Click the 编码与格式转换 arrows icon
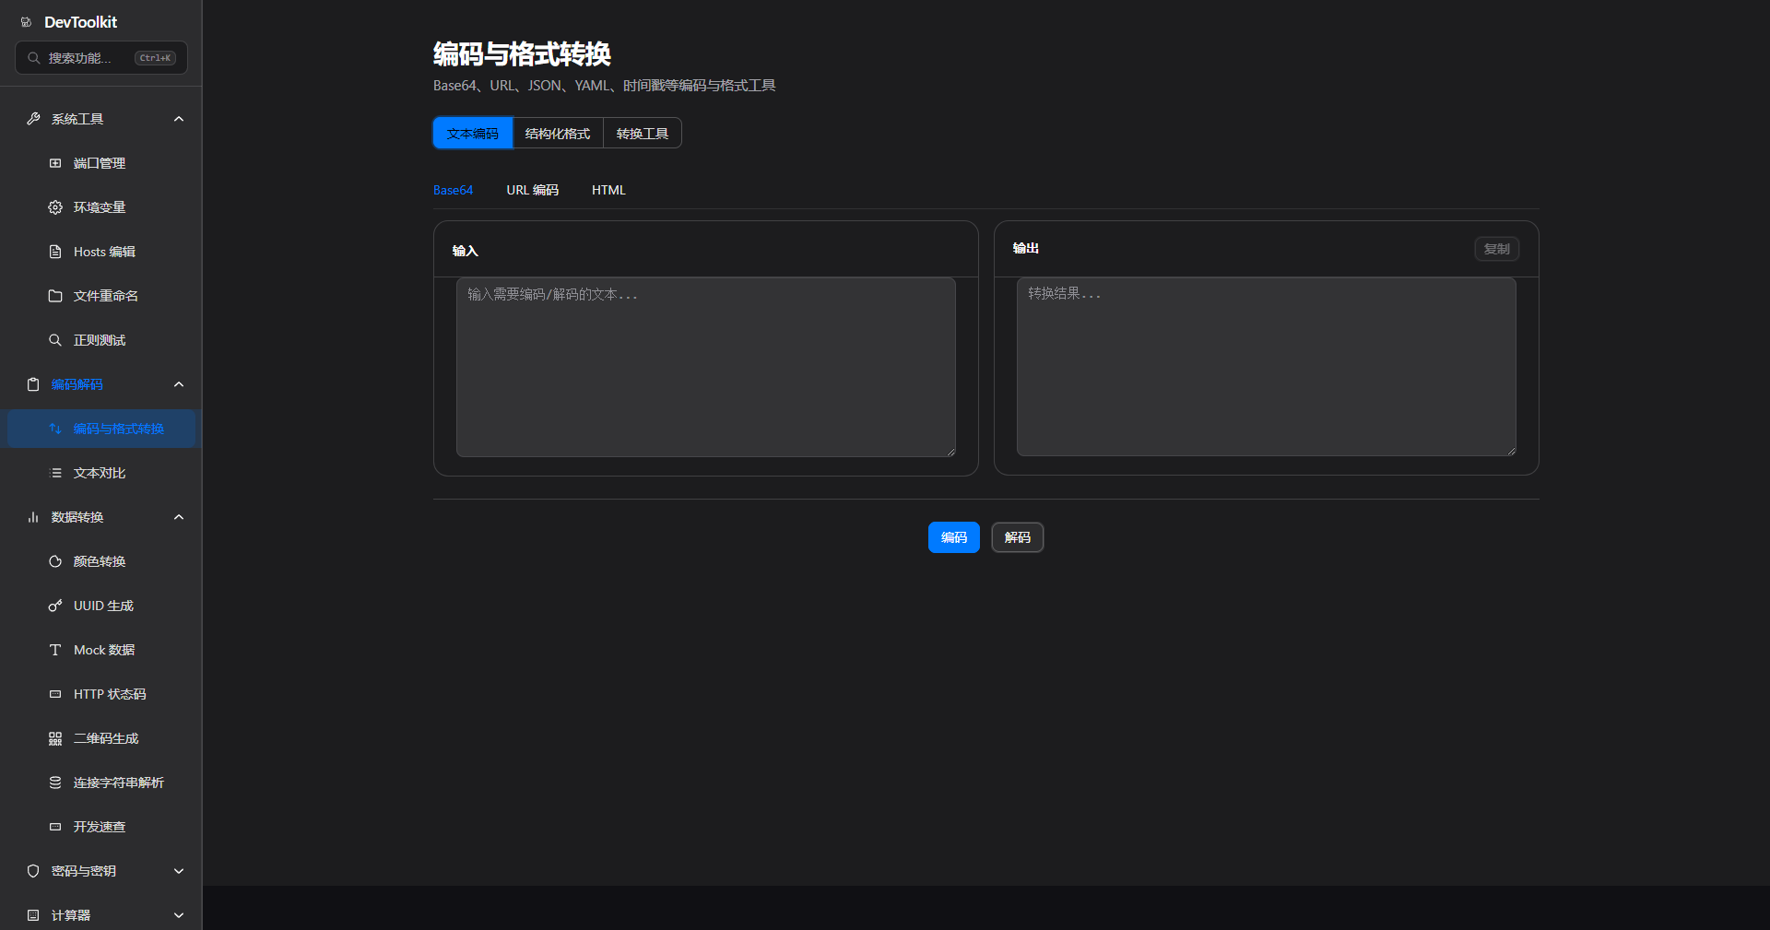This screenshot has width=1770, height=930. point(55,429)
